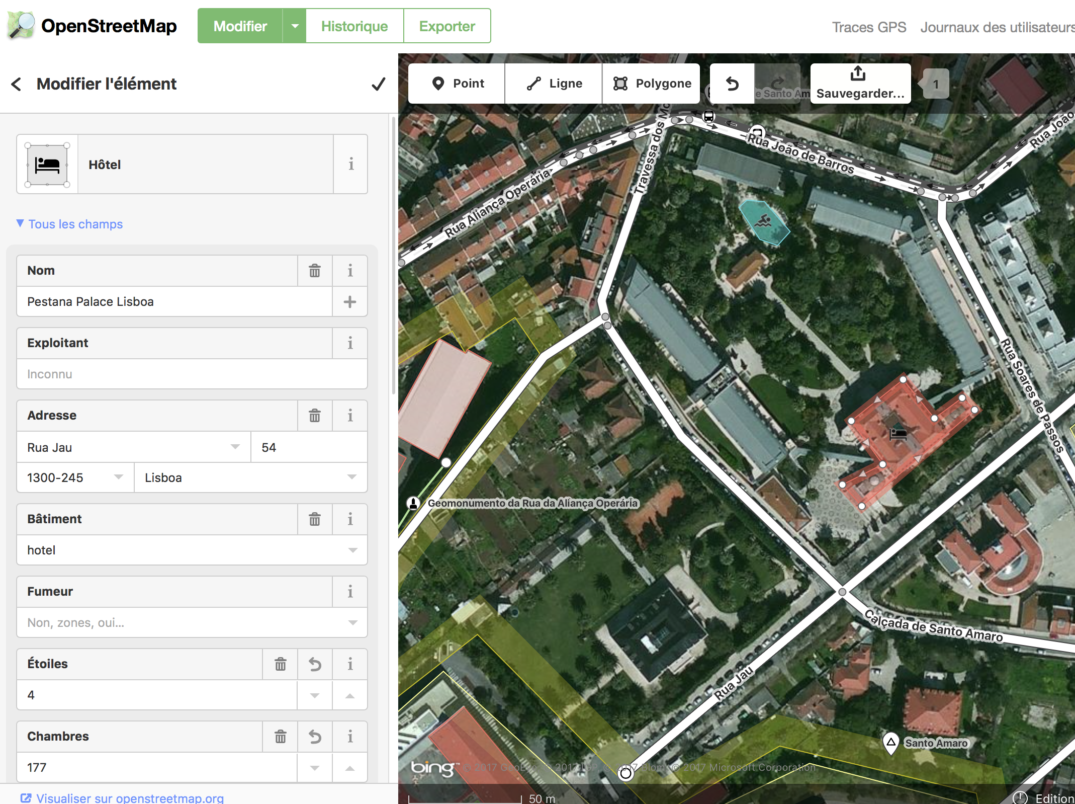Go back with the left chevron
1075x804 pixels.
coord(17,84)
